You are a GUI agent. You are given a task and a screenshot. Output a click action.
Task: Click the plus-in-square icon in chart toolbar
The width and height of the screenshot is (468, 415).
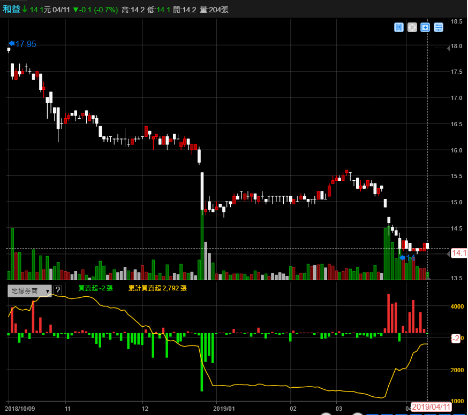[425, 27]
